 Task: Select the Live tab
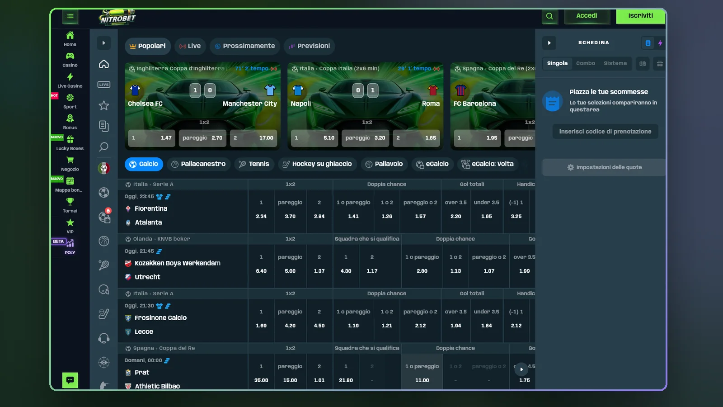click(x=190, y=46)
